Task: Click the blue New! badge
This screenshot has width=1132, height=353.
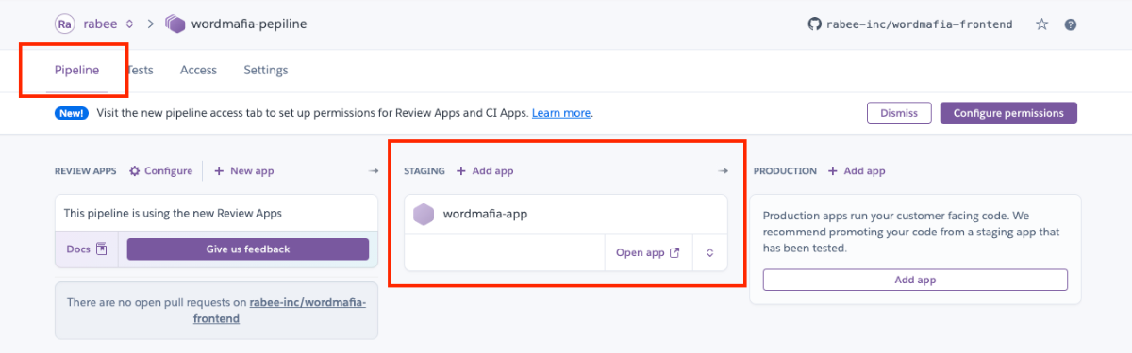Action: [x=72, y=113]
